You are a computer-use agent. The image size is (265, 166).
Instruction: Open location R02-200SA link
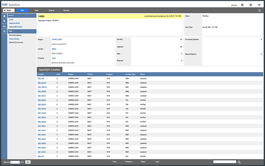click(x=42, y=143)
